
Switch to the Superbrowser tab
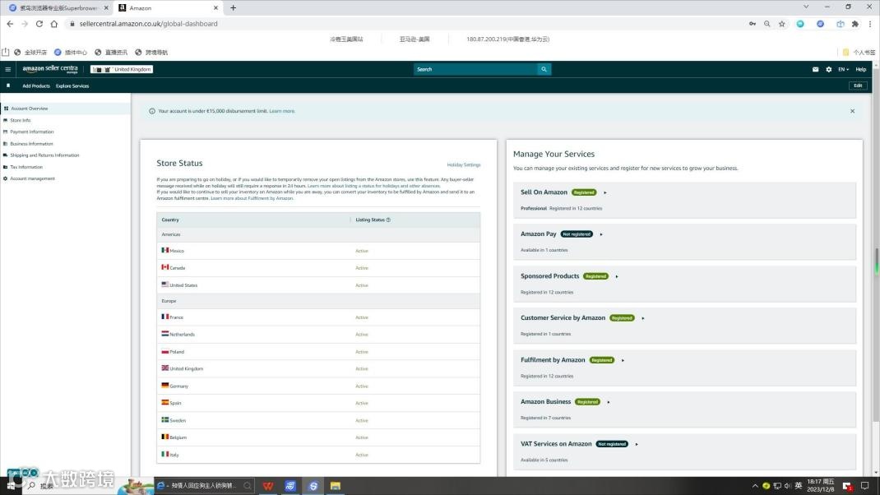tap(58, 8)
